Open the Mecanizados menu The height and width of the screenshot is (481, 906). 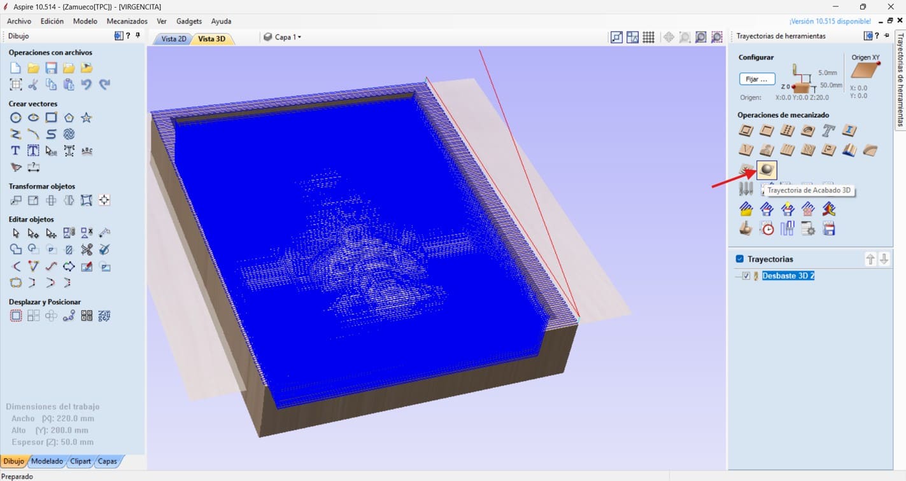pos(127,21)
